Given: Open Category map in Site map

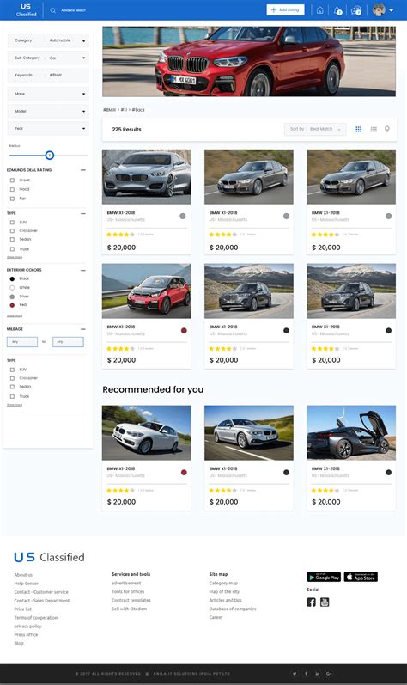Looking at the screenshot, I should point(223,584).
